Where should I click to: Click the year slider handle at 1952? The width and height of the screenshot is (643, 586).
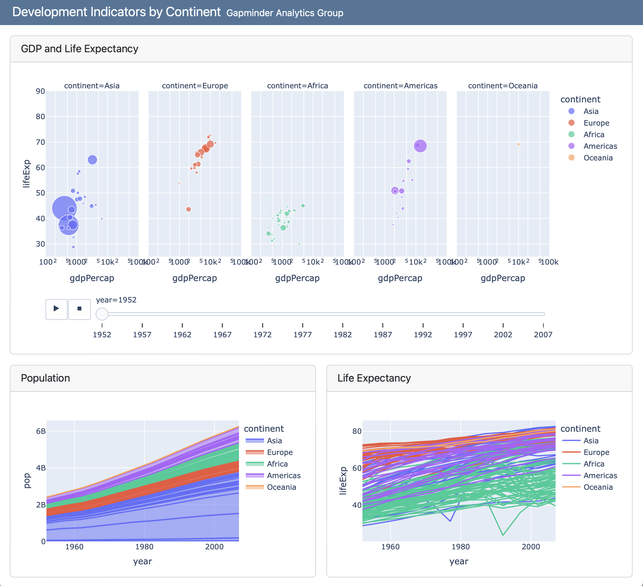coord(102,314)
